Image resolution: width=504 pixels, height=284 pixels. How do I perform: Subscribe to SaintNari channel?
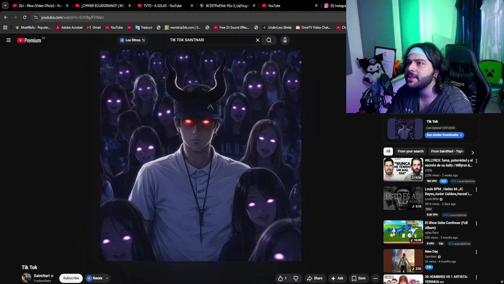[x=71, y=278]
